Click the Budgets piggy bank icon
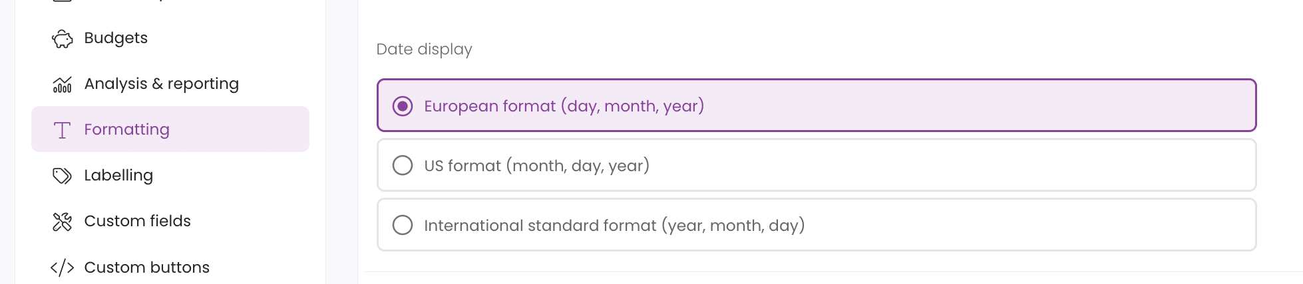Screen dimensions: 1303x284 [62, 38]
